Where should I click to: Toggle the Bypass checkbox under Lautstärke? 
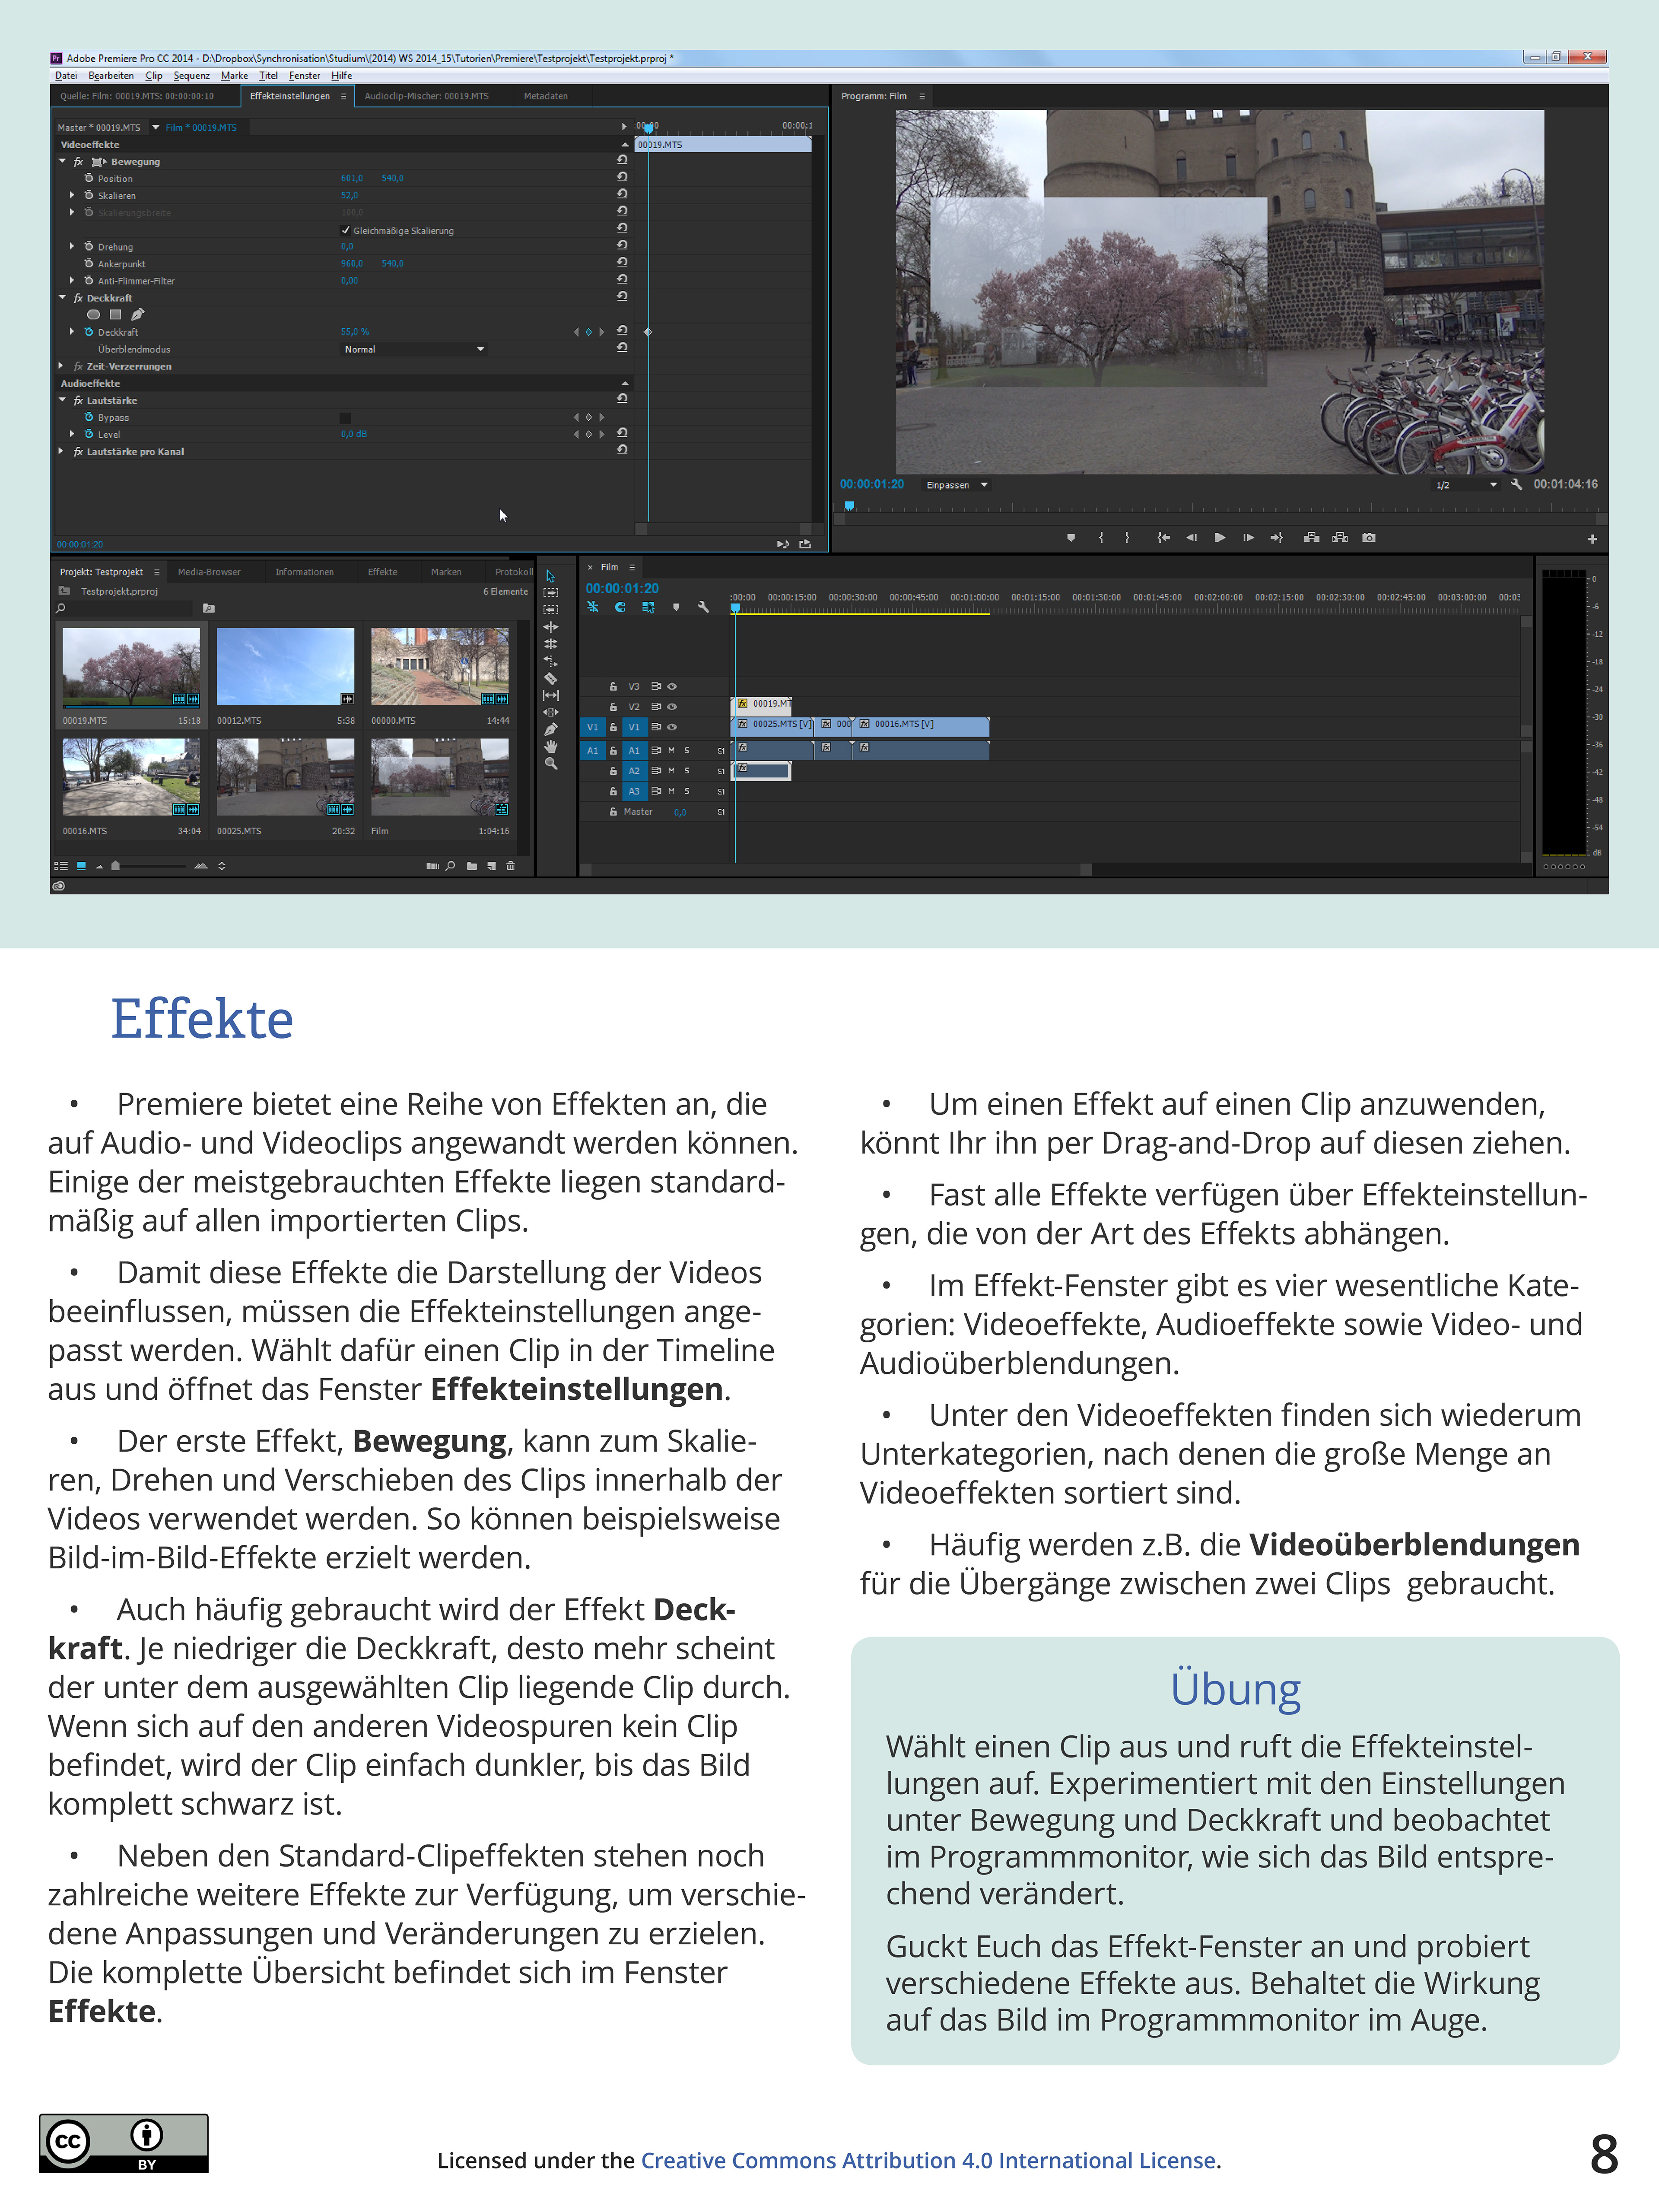pyautogui.click(x=345, y=418)
